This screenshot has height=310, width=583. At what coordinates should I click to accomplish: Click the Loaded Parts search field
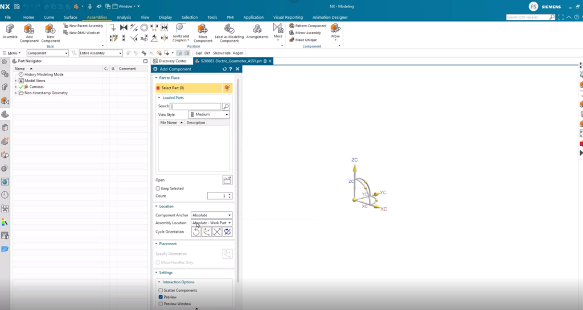pyautogui.click(x=195, y=106)
